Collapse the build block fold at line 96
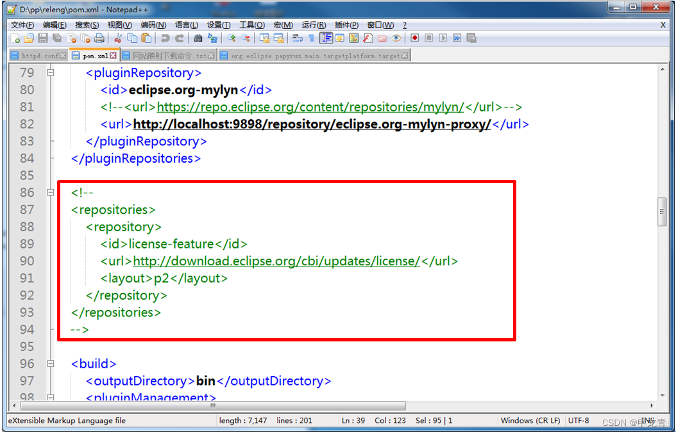The image size is (676, 433). [x=51, y=363]
